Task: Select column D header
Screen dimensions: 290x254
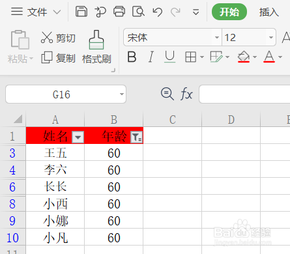Action: tap(231, 119)
